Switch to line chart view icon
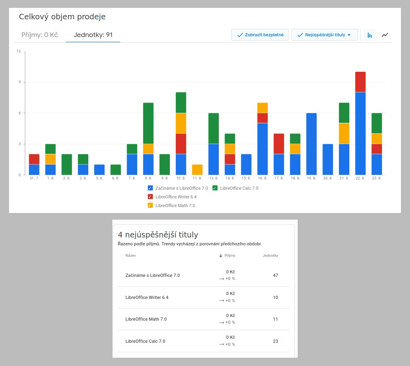410x366 pixels. coord(385,35)
